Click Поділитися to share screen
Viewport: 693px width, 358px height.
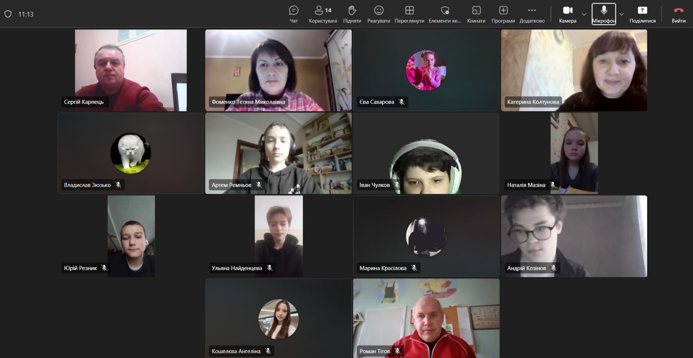642,14
